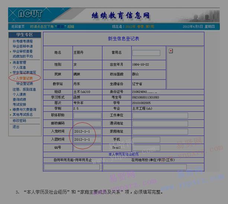Expand the 缴费与欠费查询 section
Viewport: 228px width, 204px height.
pos(10,110)
